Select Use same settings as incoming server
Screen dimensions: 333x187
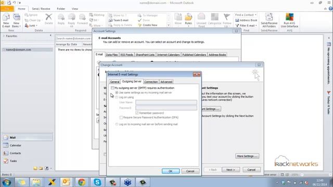tap(117, 92)
